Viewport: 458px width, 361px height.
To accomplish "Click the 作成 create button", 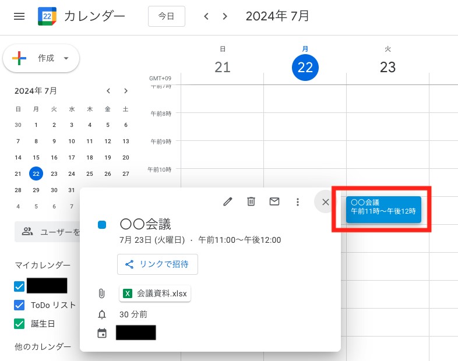I will [x=41, y=58].
